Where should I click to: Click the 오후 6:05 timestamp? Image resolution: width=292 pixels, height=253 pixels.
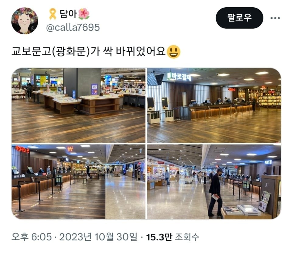32,237
